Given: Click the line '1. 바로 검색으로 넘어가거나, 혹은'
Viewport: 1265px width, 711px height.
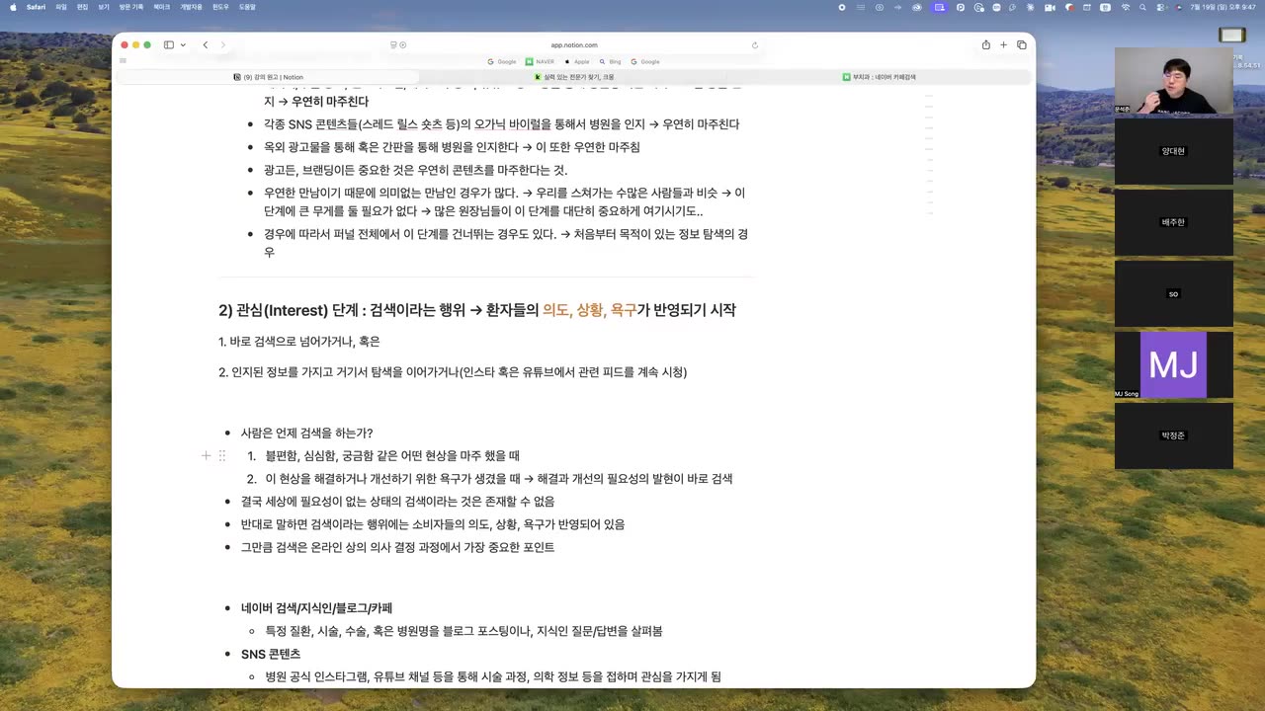Looking at the screenshot, I should click(299, 342).
